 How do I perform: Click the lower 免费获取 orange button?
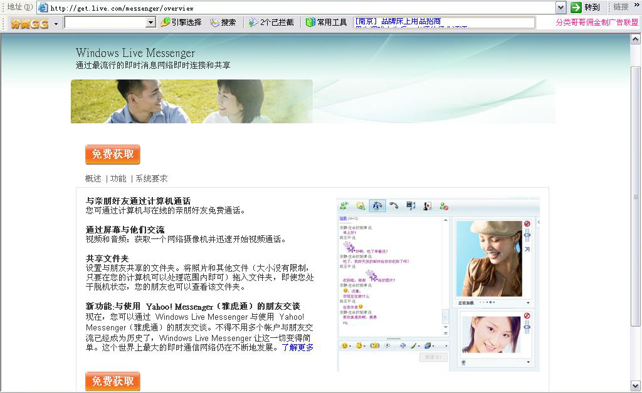(113, 382)
